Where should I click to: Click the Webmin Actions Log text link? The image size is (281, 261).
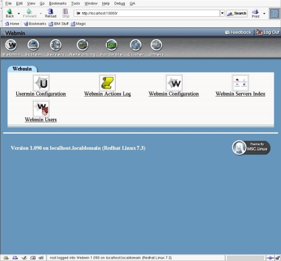click(x=107, y=94)
